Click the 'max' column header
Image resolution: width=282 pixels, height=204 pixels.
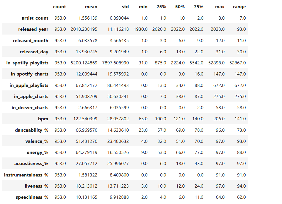coord(220,7)
